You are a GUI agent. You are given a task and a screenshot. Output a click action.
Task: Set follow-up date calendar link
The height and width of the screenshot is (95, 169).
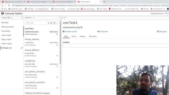tap(70, 32)
